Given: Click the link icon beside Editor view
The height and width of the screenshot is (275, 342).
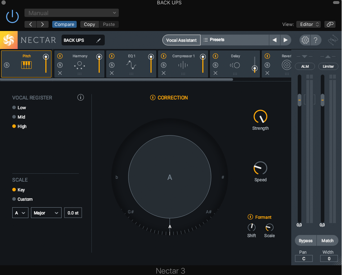Looking at the screenshot, I should tap(330, 24).
